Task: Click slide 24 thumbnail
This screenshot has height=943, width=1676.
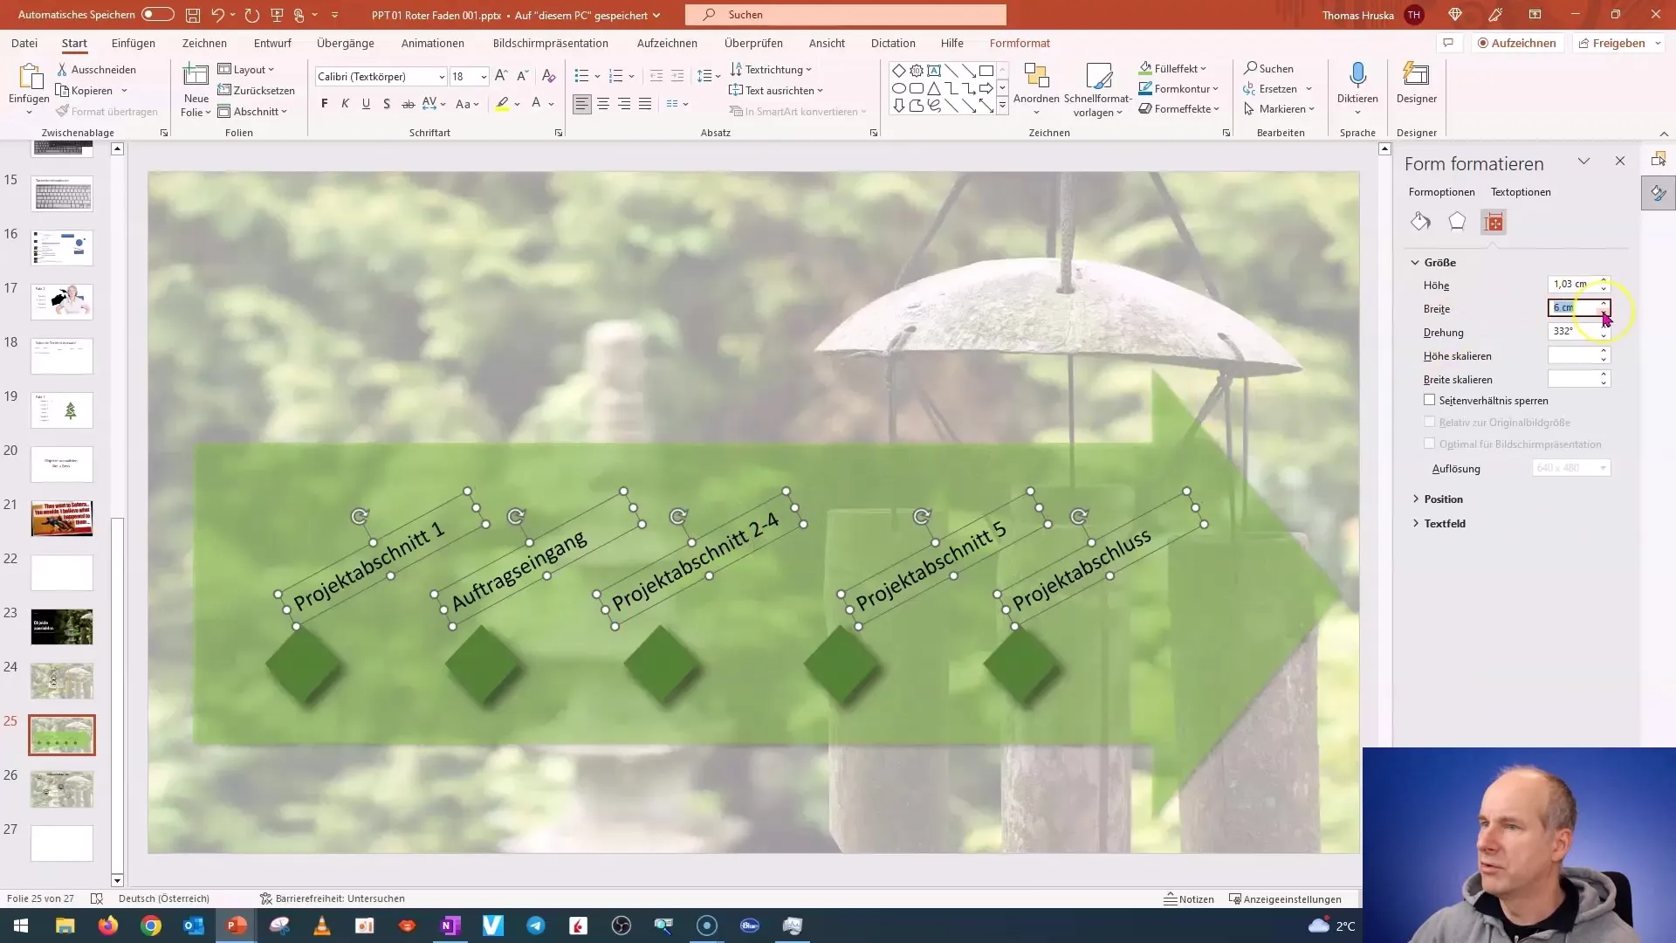Action: coord(61,680)
